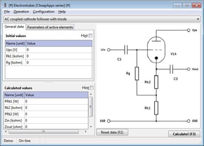
Task: Enable the Hint checkbox for Initial values
Action: (90, 36)
